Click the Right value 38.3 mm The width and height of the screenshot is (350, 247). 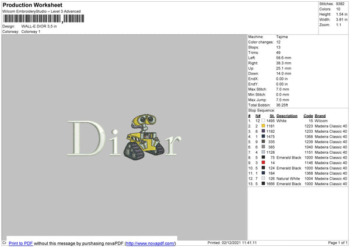(x=283, y=63)
